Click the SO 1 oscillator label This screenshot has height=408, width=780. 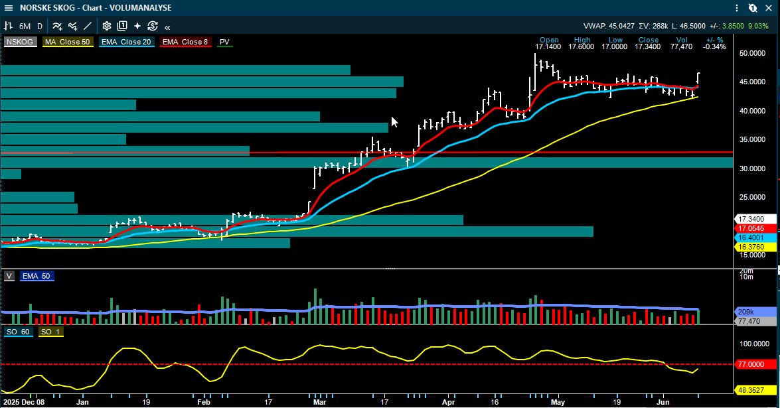50,332
